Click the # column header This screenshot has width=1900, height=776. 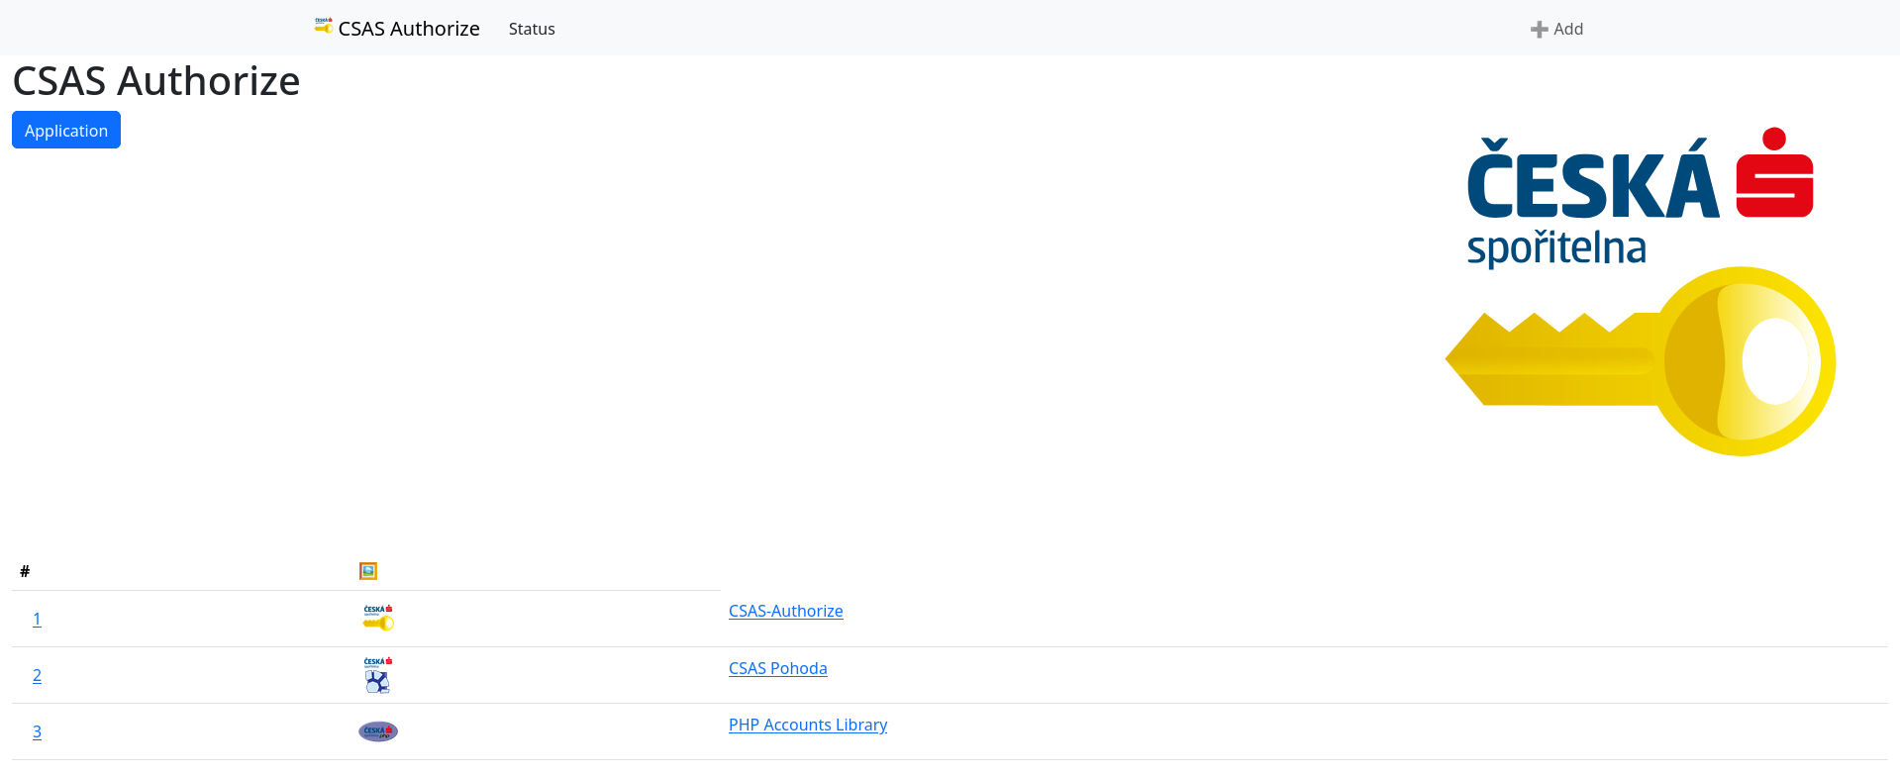(25, 571)
